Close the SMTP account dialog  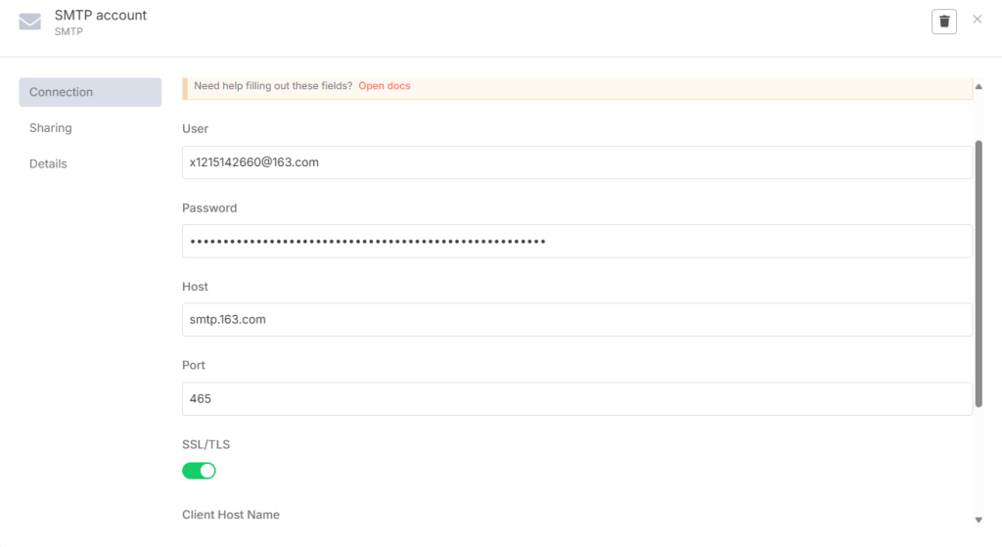977,20
